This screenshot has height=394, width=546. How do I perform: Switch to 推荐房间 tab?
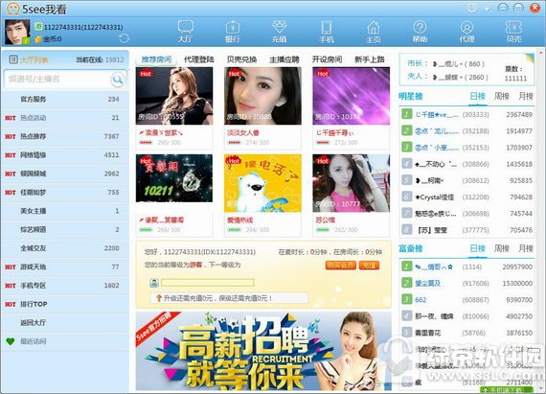click(156, 59)
